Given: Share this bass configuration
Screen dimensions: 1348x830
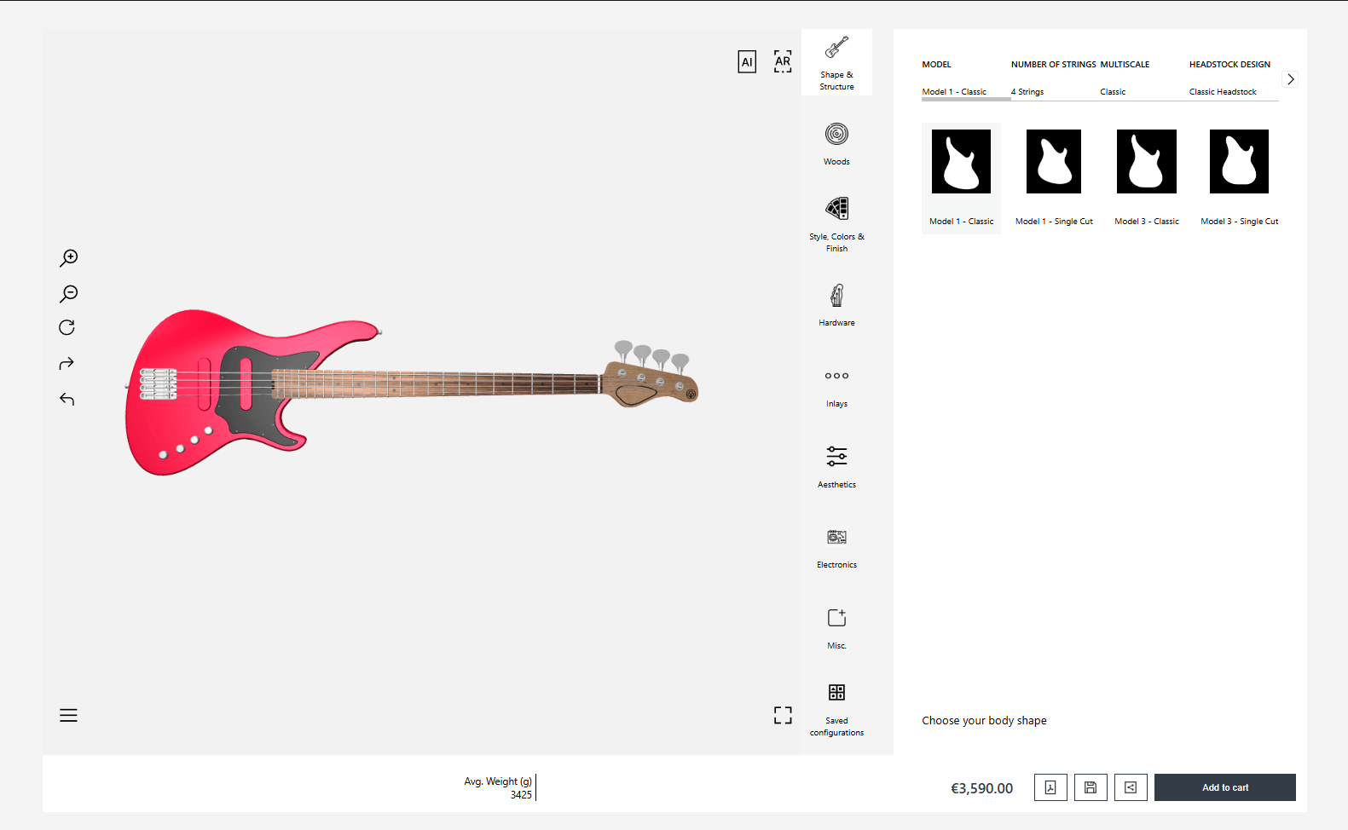Looking at the screenshot, I should [x=1131, y=787].
